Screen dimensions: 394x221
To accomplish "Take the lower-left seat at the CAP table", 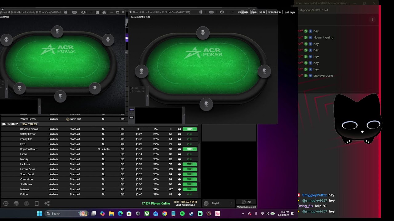I will click(19, 88).
